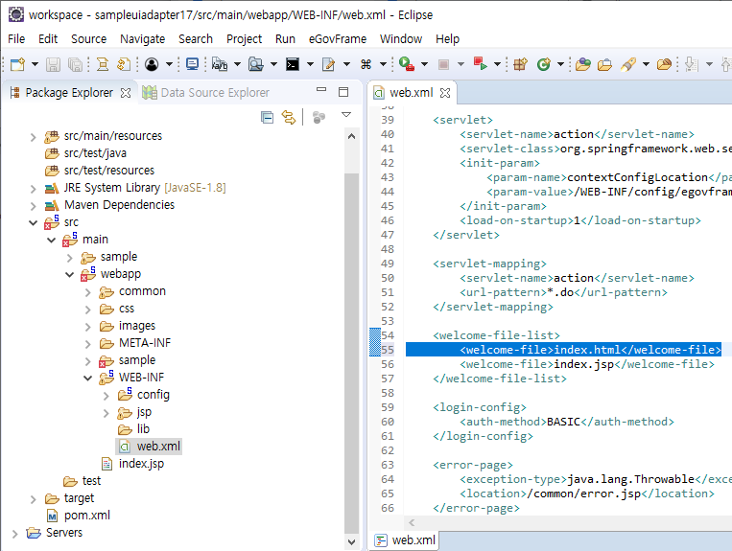Close the web.xml editor tab
This screenshot has width=732, height=551.
tap(445, 93)
